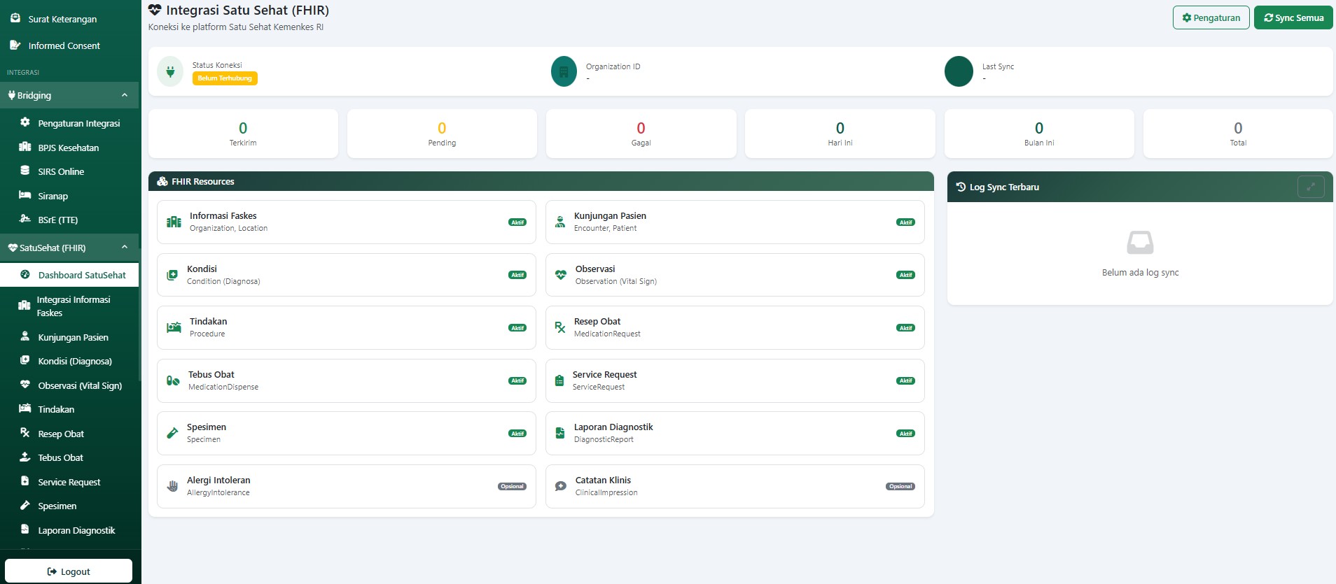Click the Resep Obat card Rx icon
Viewport: 1336px width, 584px height.
point(560,327)
